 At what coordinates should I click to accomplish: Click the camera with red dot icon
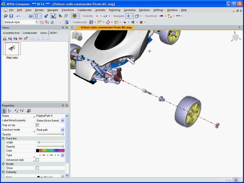[x=15, y=38]
